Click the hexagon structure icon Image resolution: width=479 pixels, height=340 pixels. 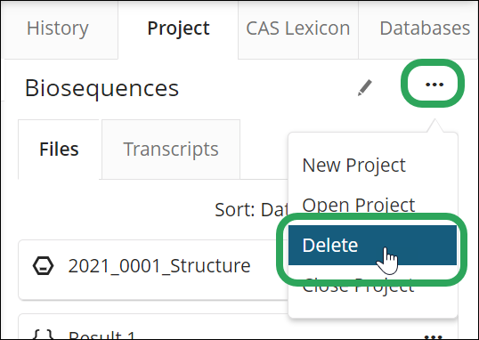43,266
